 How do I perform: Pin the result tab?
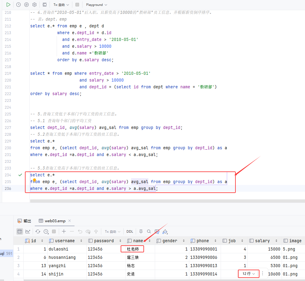tap(141, 231)
